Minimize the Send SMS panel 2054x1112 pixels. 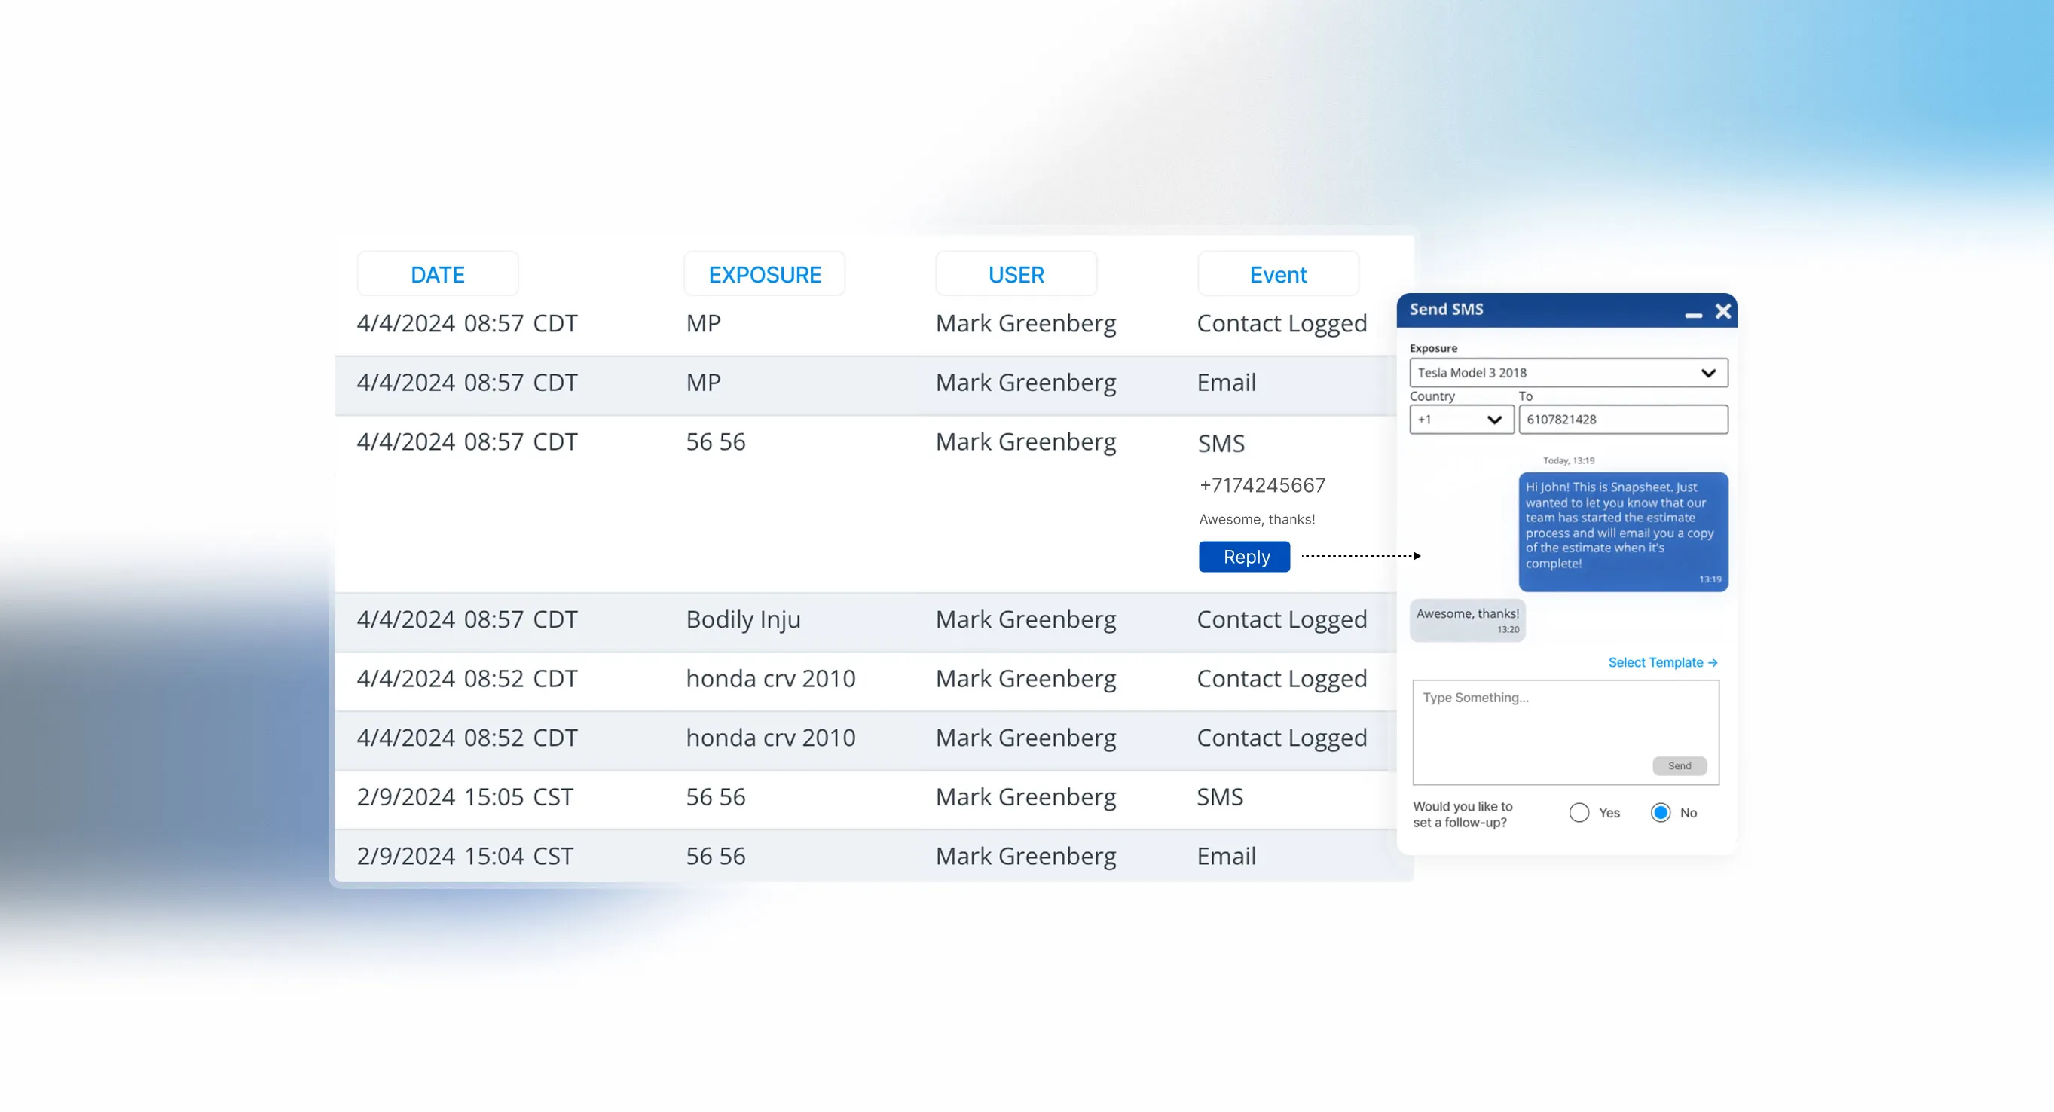click(x=1693, y=316)
